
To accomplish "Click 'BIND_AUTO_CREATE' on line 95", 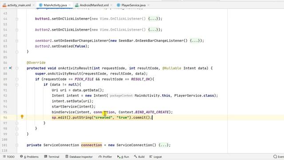I will (152, 112).
